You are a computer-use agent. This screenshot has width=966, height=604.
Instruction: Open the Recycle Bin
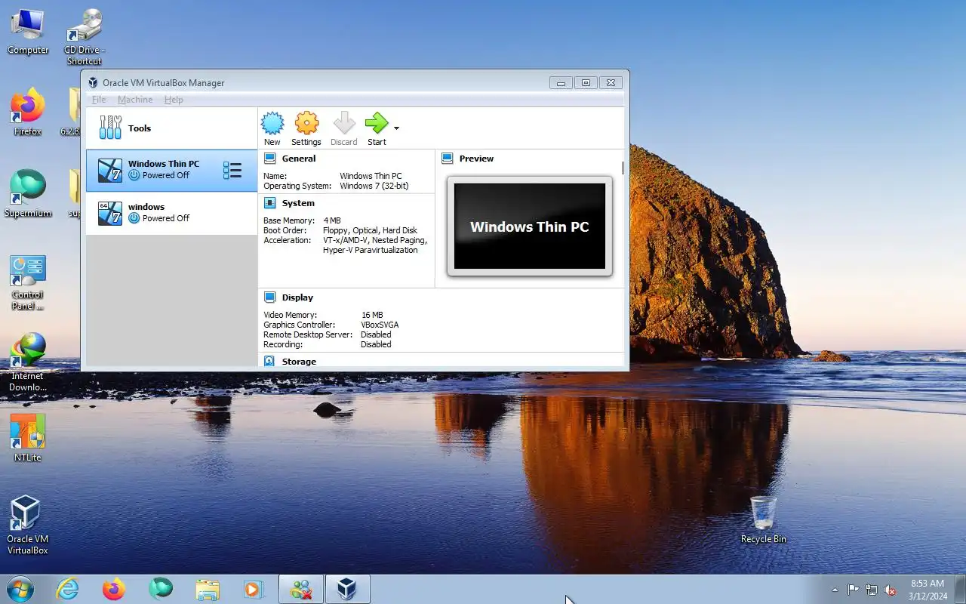pyautogui.click(x=764, y=519)
